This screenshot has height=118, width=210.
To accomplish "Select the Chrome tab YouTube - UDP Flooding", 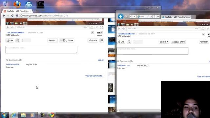I will (x=17, y=11).
